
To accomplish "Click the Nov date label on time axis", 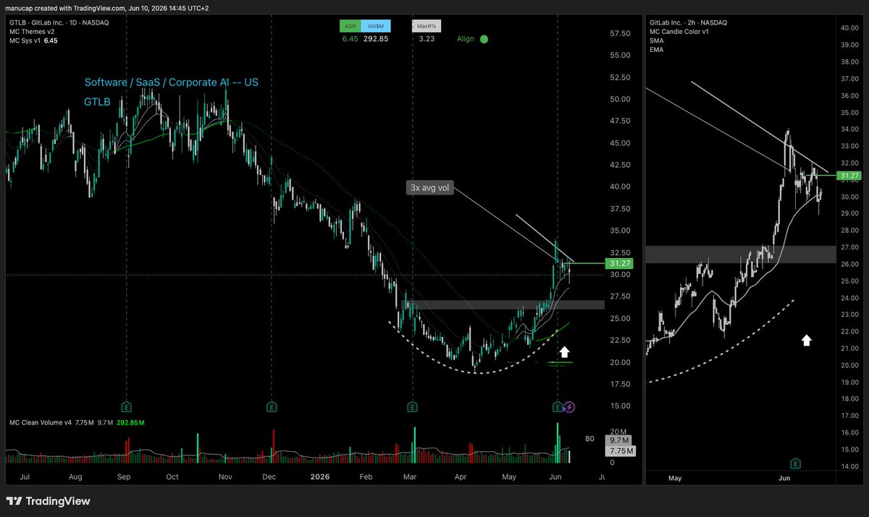I will (x=224, y=477).
